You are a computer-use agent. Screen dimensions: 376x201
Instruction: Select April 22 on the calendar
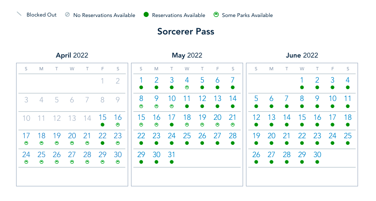click(x=103, y=136)
